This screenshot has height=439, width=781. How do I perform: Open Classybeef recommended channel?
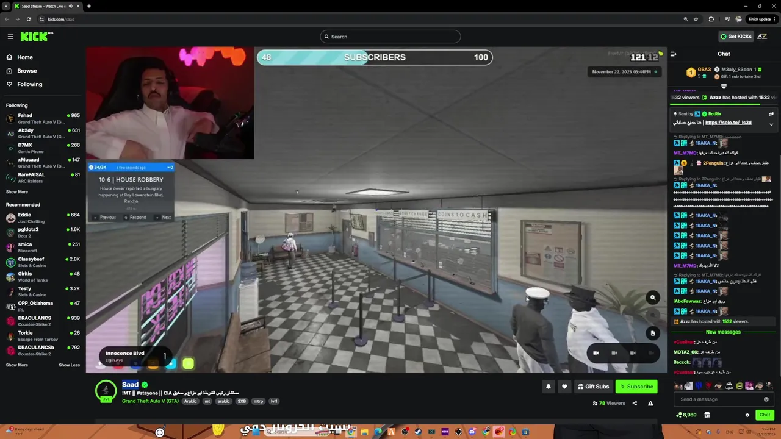[x=43, y=262]
